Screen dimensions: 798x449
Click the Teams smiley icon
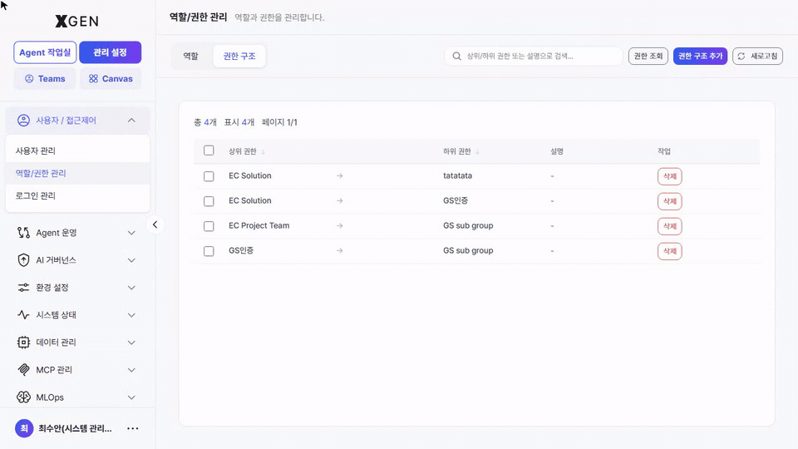pos(29,79)
